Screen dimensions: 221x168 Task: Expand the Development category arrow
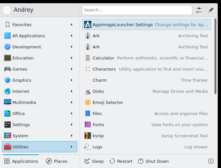[72, 47]
